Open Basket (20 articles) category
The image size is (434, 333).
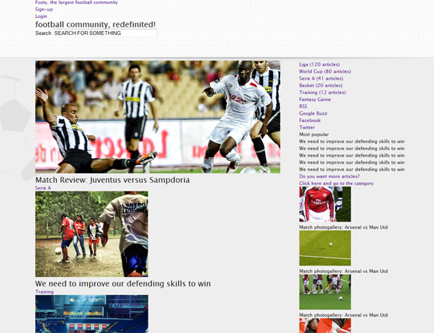tap(320, 86)
